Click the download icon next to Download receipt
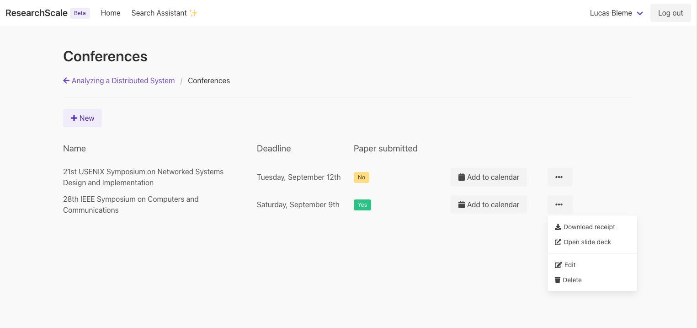Image resolution: width=697 pixels, height=328 pixels. click(558, 227)
